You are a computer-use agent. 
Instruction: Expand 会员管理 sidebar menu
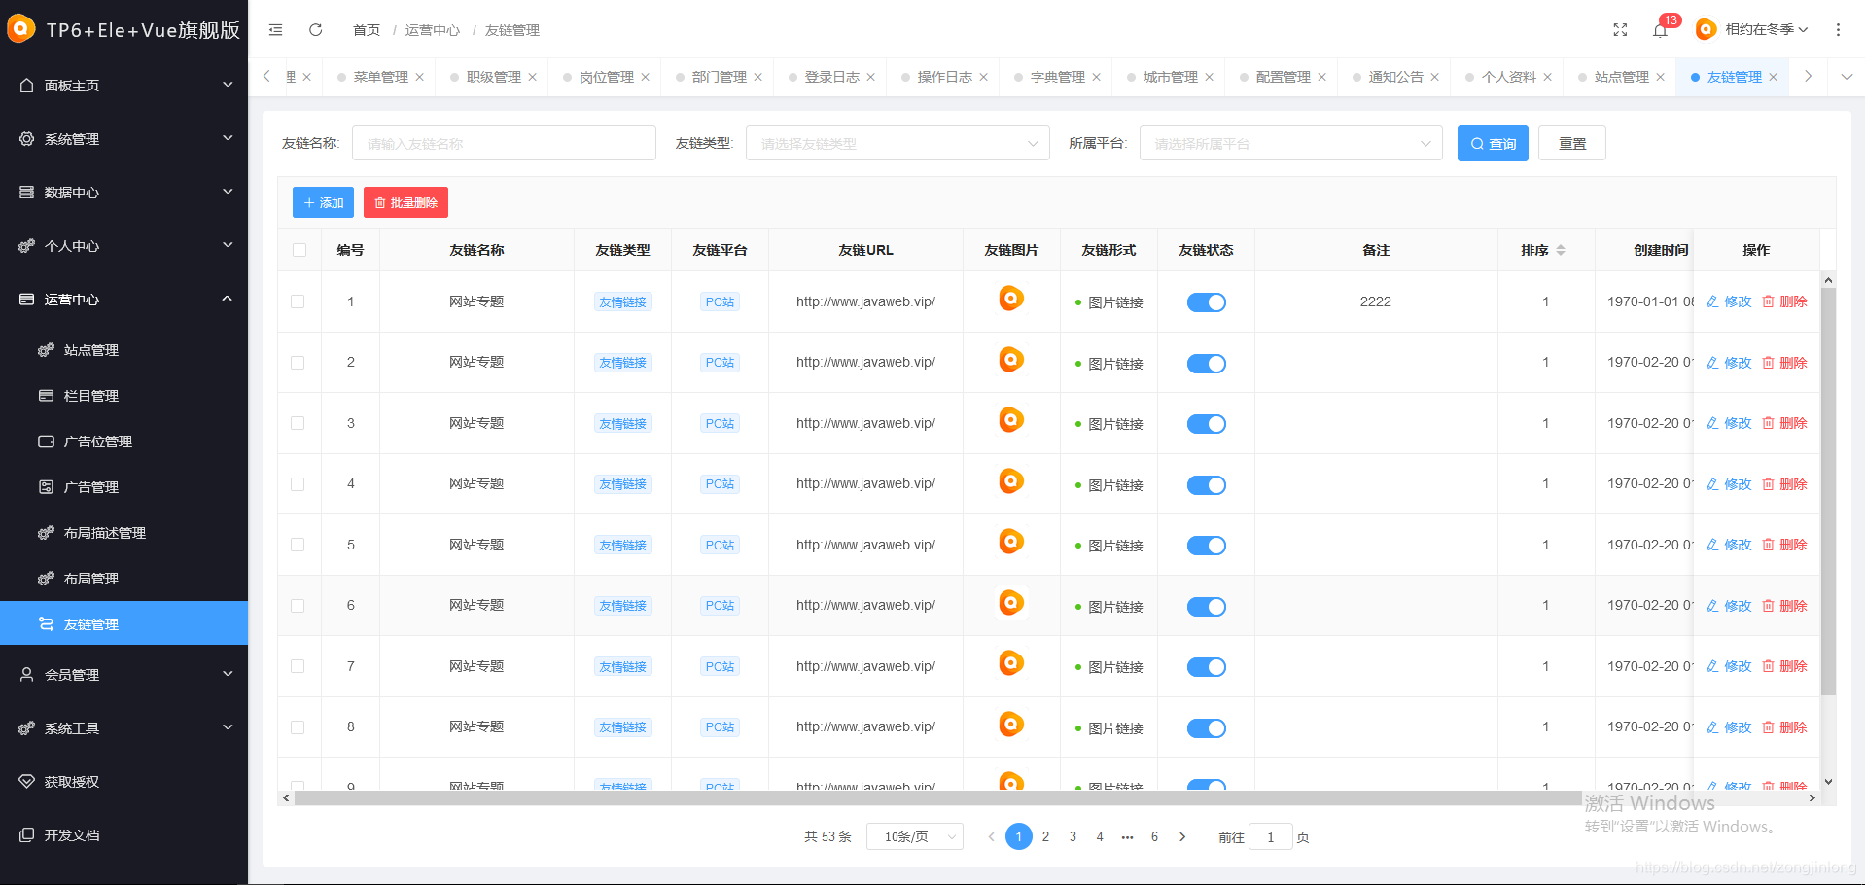click(123, 675)
